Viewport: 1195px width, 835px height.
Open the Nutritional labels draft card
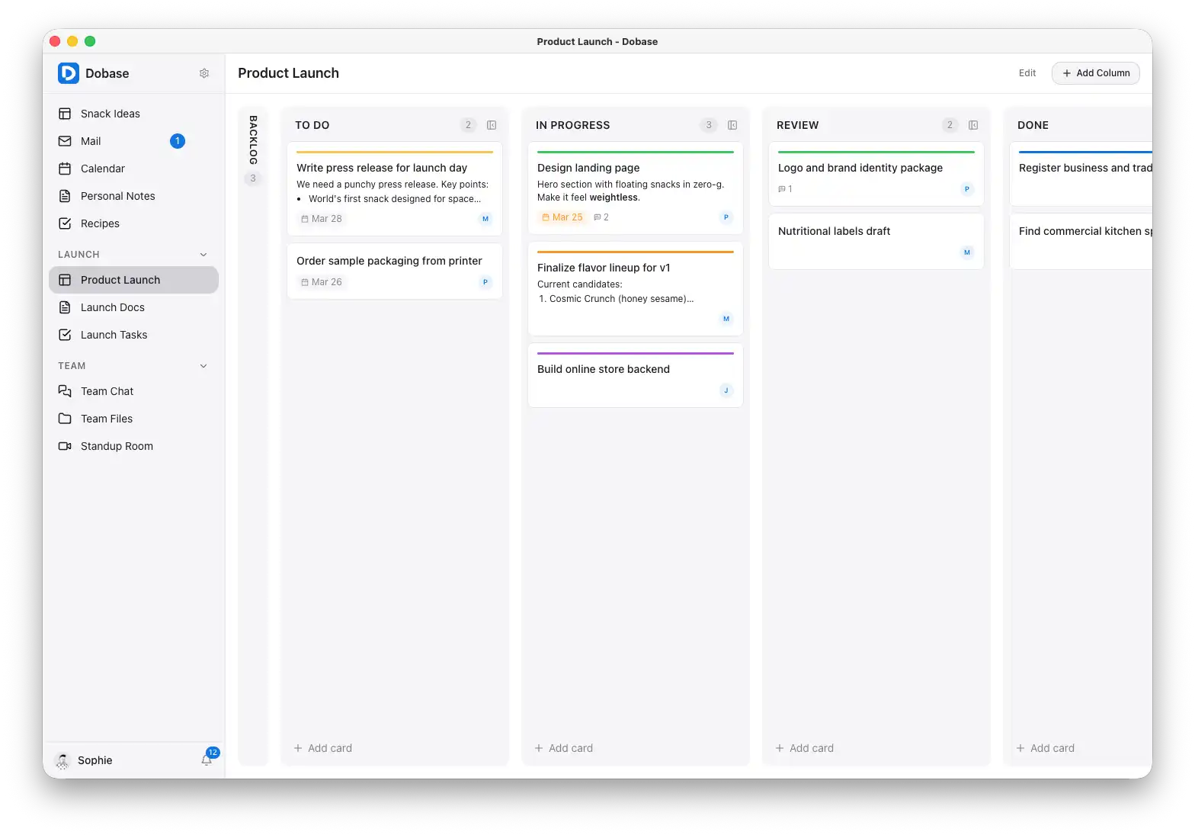pyautogui.click(x=835, y=231)
